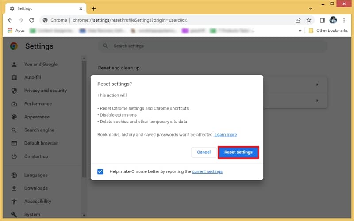Click the power icon beside On start-up
This screenshot has height=221, width=354.
point(14,156)
